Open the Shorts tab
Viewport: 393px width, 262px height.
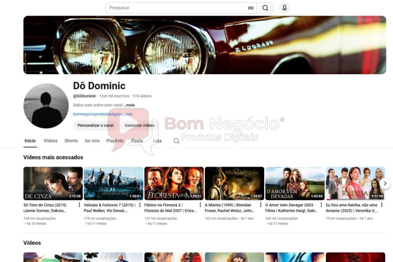click(71, 140)
